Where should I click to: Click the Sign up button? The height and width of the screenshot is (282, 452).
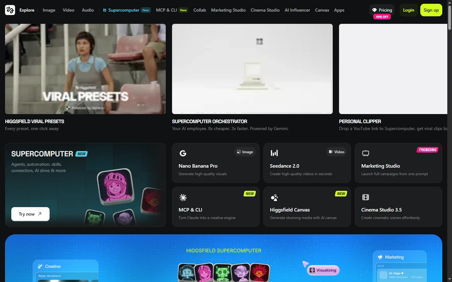(x=431, y=10)
